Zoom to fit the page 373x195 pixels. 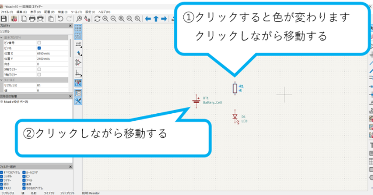click(121, 19)
